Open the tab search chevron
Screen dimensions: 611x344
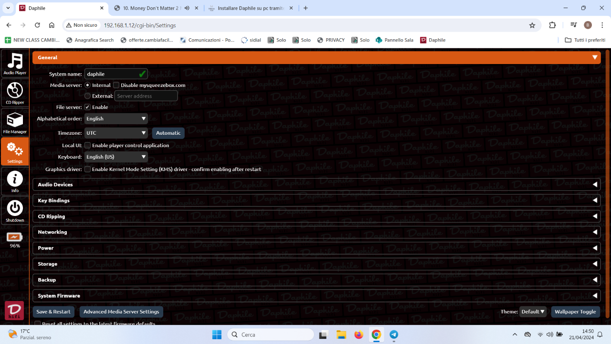8,8
